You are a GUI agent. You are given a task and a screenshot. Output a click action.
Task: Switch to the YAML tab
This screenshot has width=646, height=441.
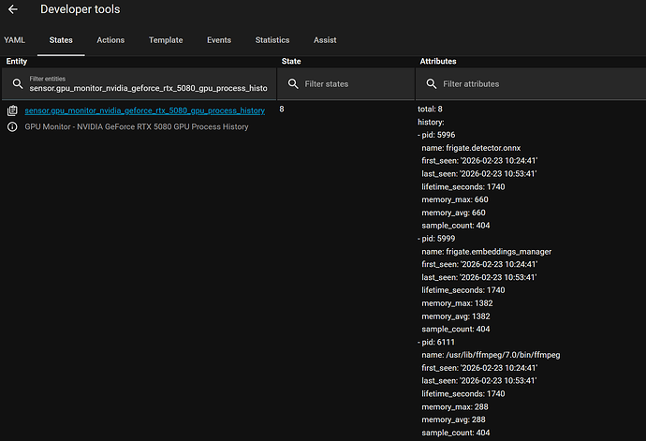(14, 40)
